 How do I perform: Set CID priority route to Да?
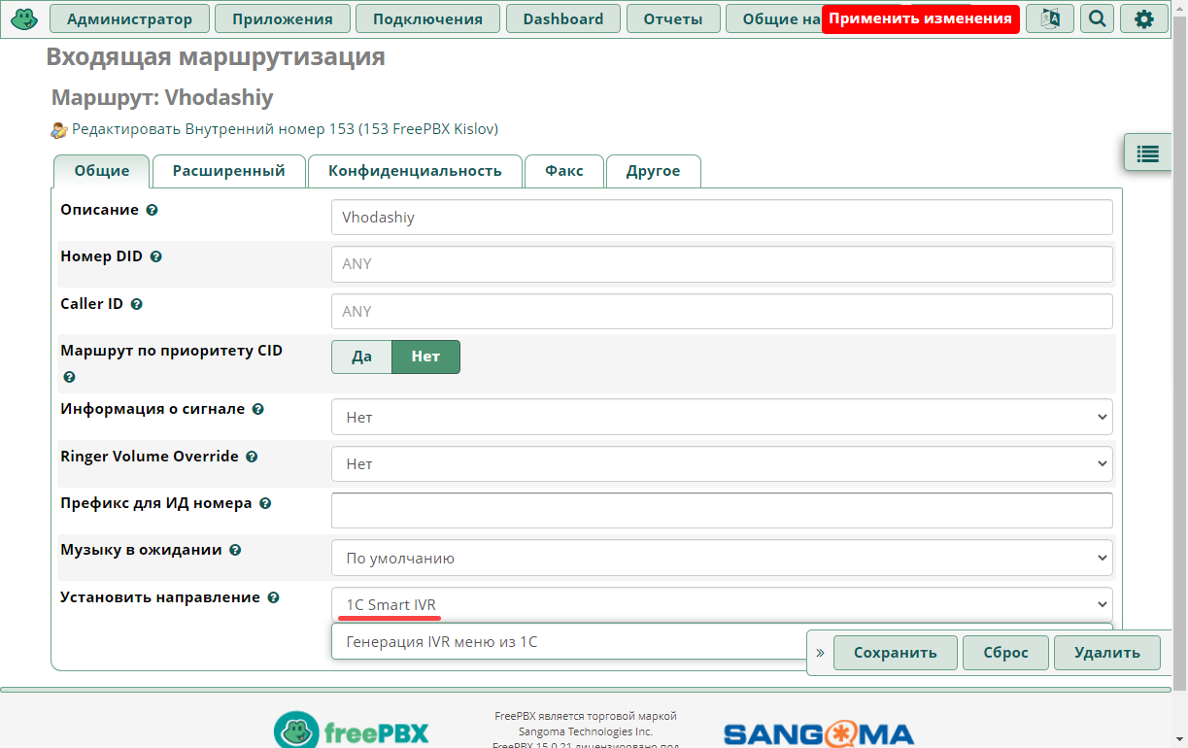361,357
